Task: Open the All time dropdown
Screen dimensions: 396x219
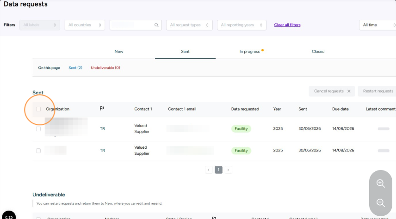Action: coord(377,25)
